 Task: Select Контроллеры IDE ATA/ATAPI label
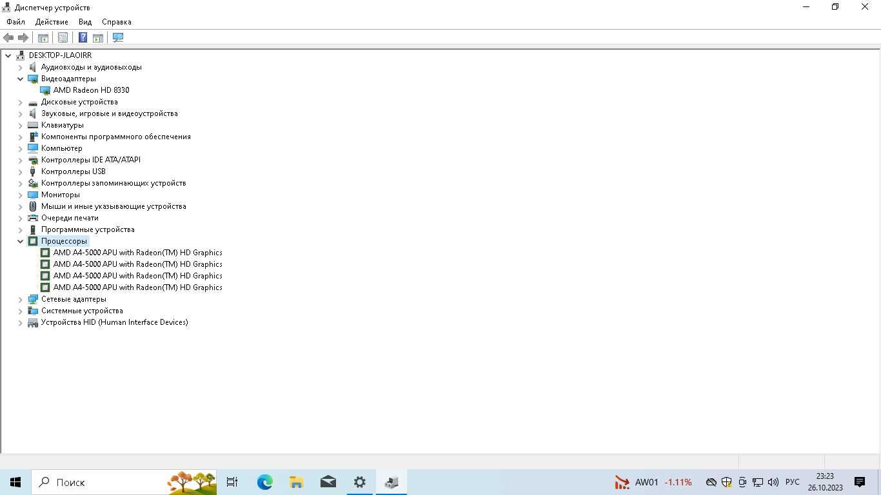click(x=91, y=160)
